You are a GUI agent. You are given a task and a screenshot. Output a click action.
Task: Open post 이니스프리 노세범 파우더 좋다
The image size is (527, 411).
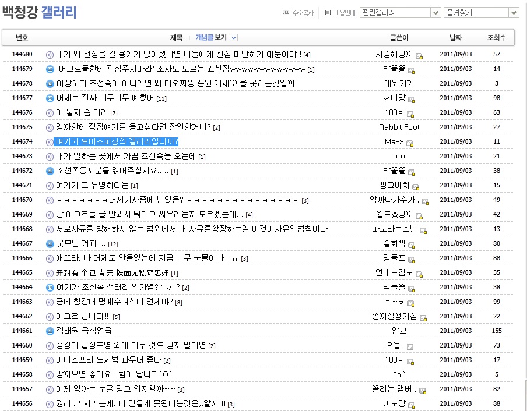[x=109, y=360]
